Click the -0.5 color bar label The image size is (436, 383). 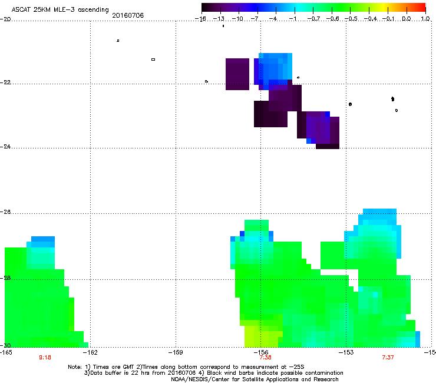click(x=351, y=19)
